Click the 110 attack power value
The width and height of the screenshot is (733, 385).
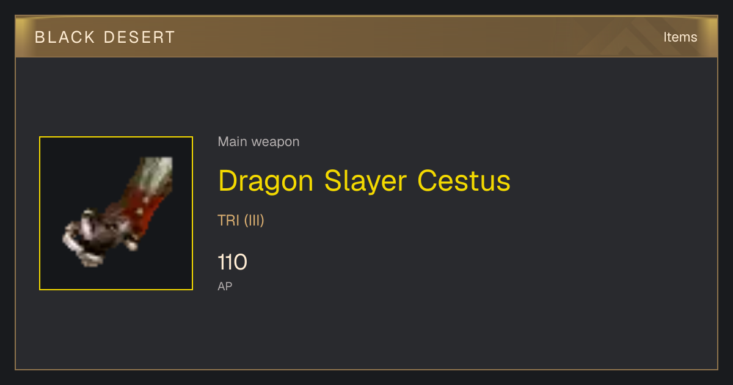click(x=232, y=263)
